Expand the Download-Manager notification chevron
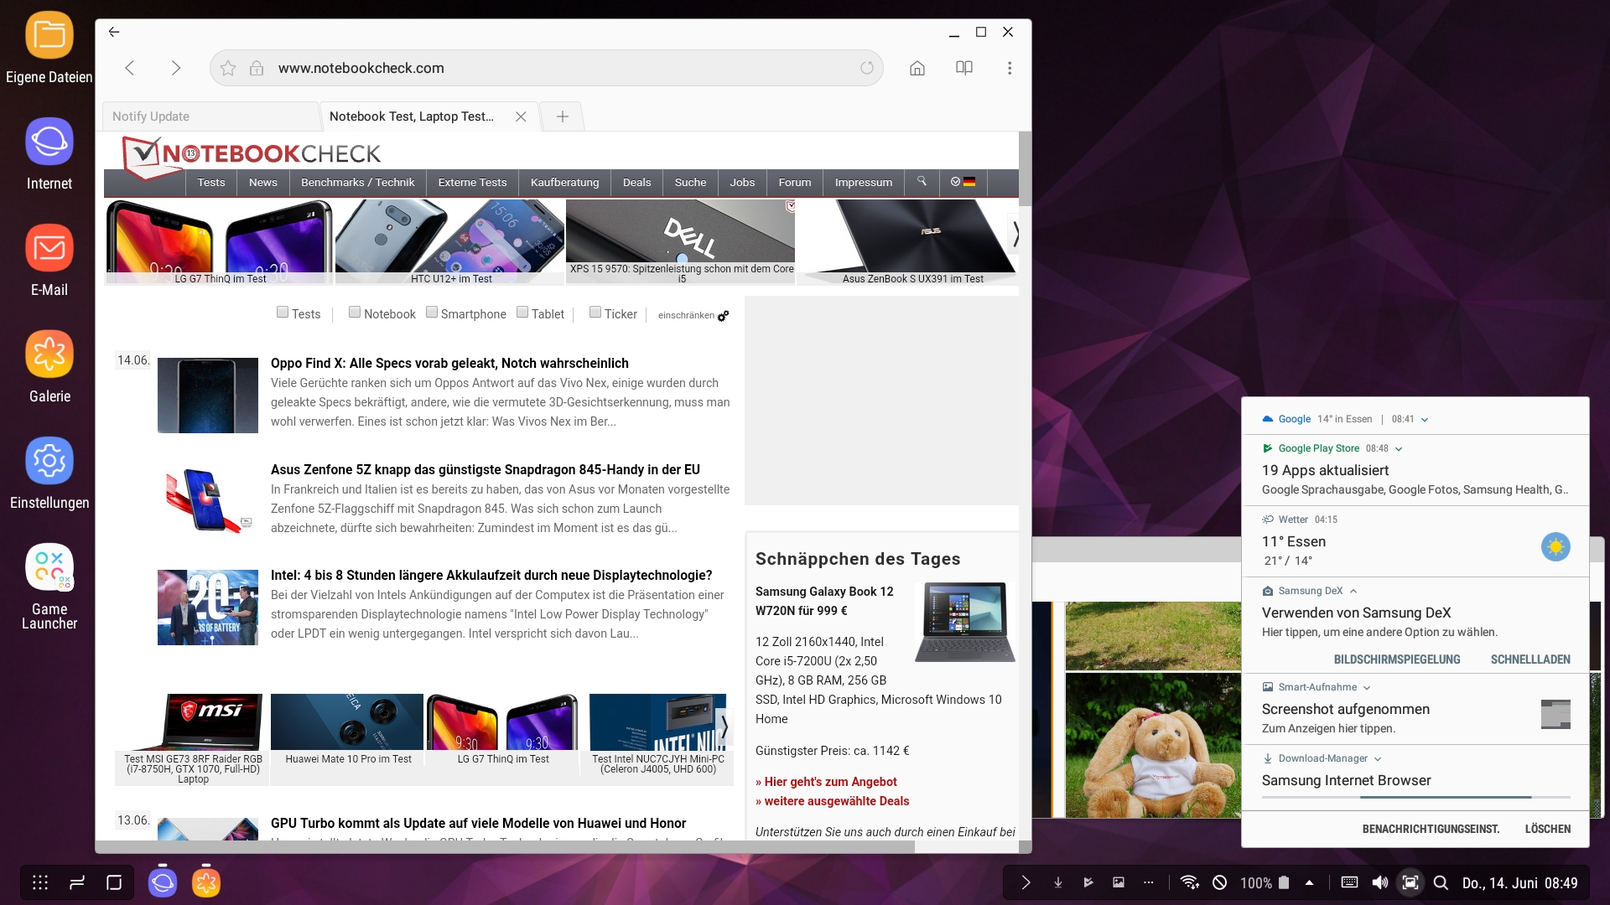Screen dimensions: 1610x905 coord(1378,759)
